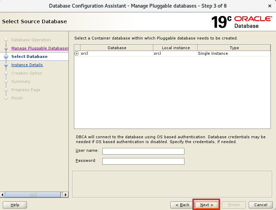
Task: Sort by the Type column header
Action: pos(234,48)
